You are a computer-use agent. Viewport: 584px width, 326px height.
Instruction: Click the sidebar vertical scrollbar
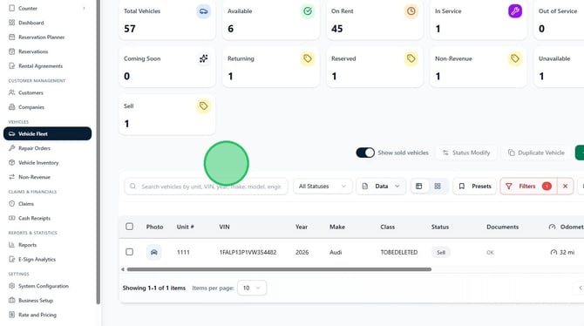coord(98,152)
